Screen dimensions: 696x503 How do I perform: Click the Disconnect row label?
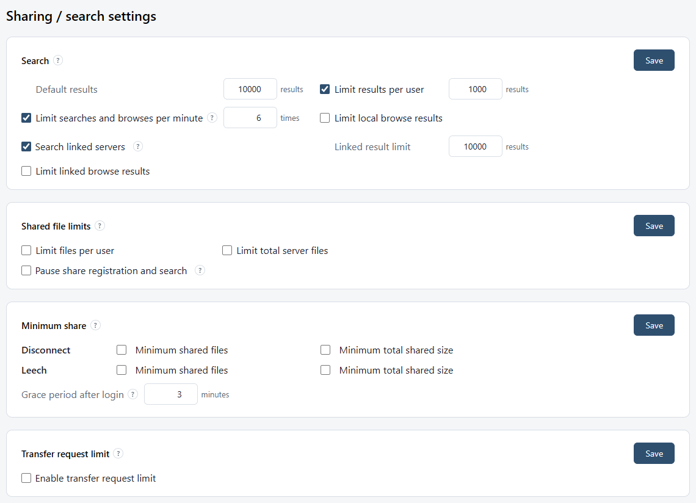(46, 350)
